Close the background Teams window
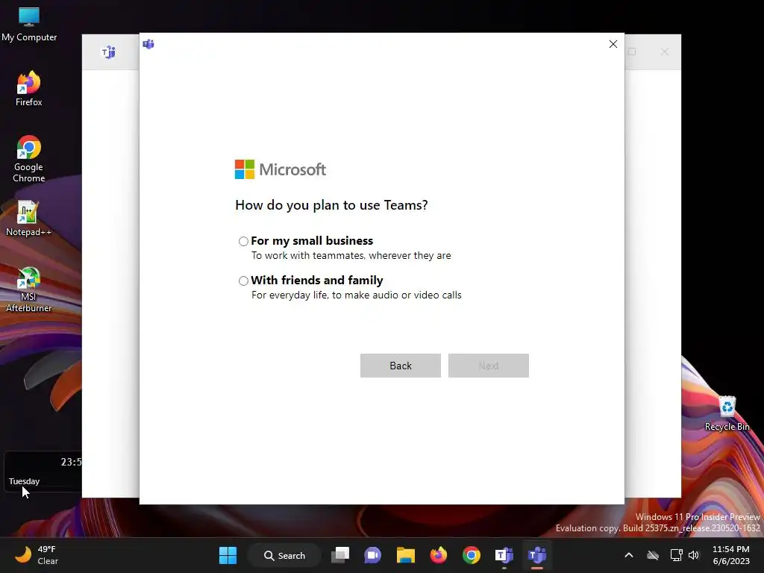 coord(665,51)
